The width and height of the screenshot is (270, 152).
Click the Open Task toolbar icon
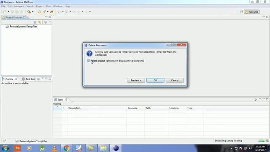39,12
